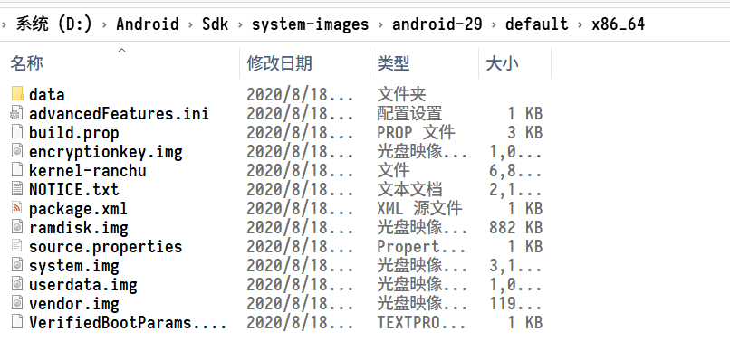
Task: Select the vendor.img disc icon
Action: point(17,304)
